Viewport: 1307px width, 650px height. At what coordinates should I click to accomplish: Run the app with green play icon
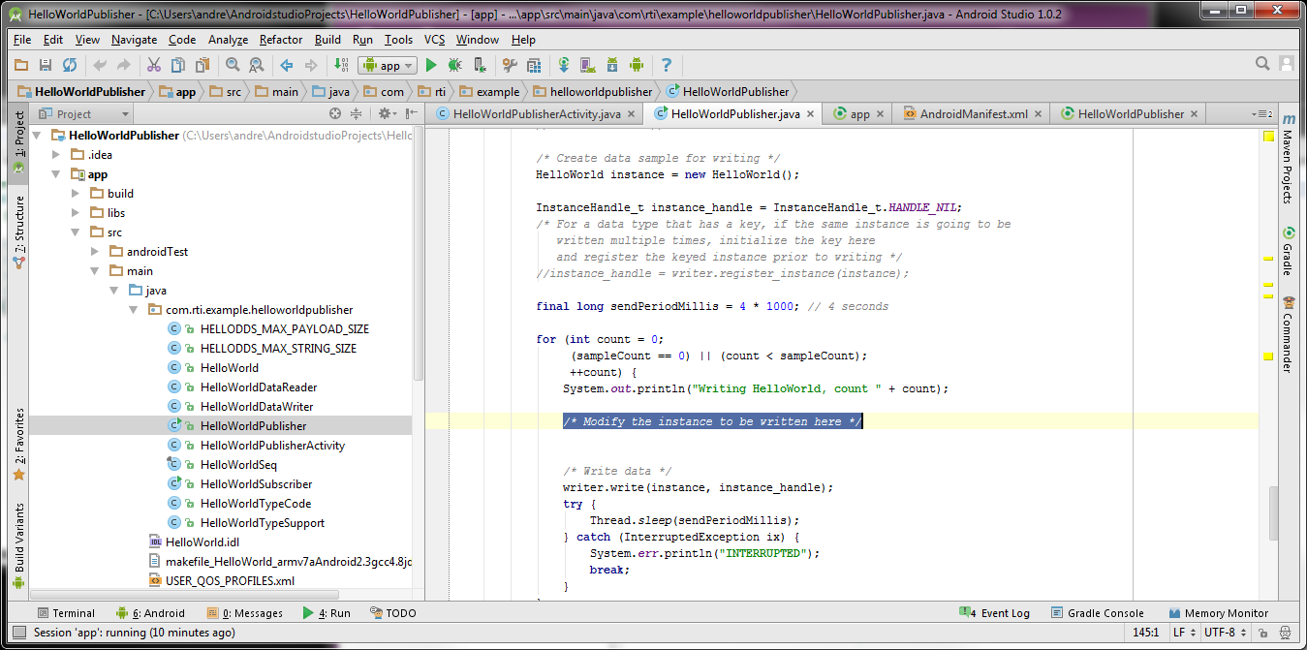[431, 65]
